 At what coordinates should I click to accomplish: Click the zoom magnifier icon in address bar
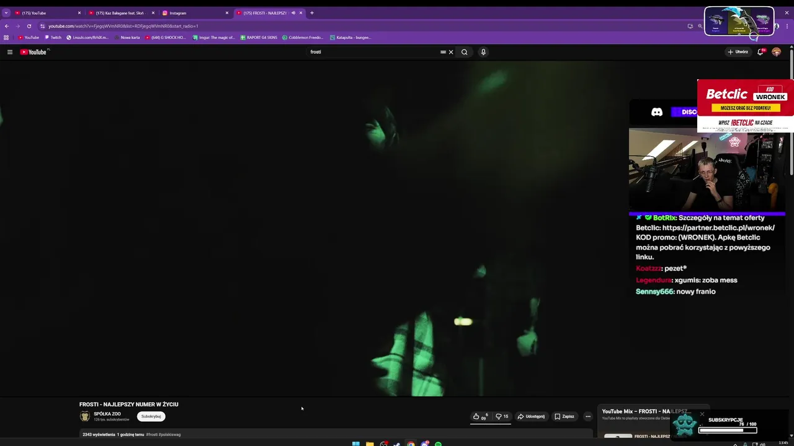tap(700, 26)
